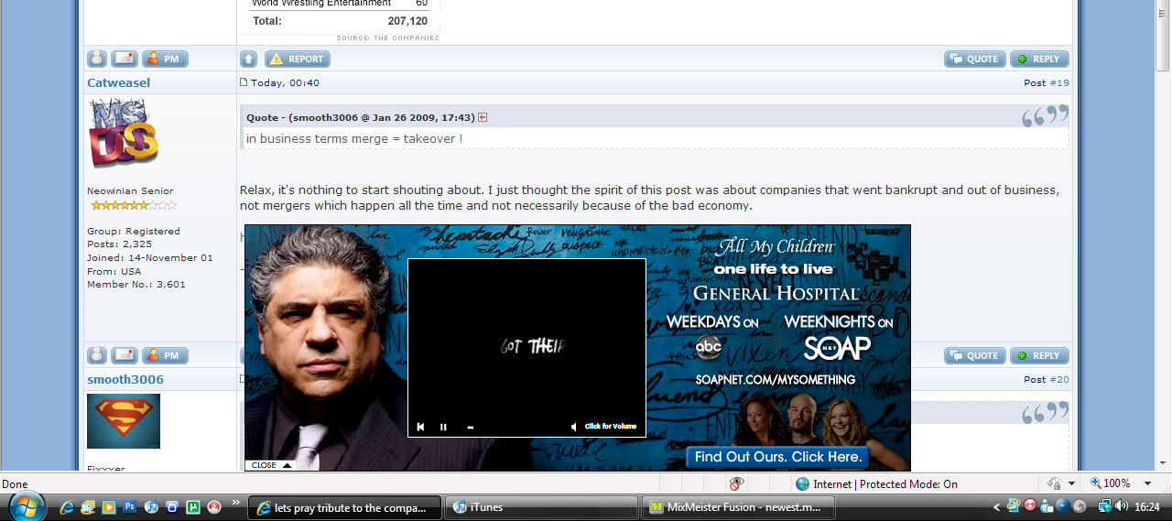This screenshot has width=1172, height=521.
Task: Click the clock showing 16:24
Action: coord(1147,506)
